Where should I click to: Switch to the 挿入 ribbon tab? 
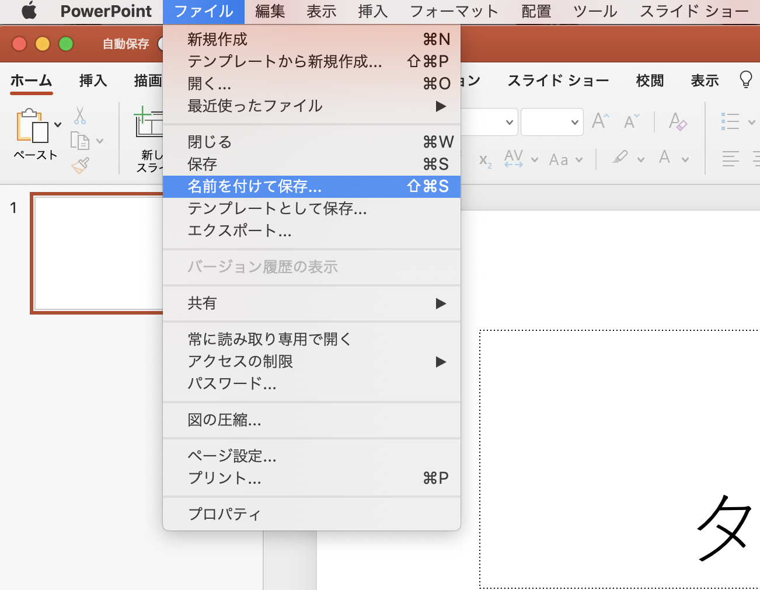(x=93, y=81)
